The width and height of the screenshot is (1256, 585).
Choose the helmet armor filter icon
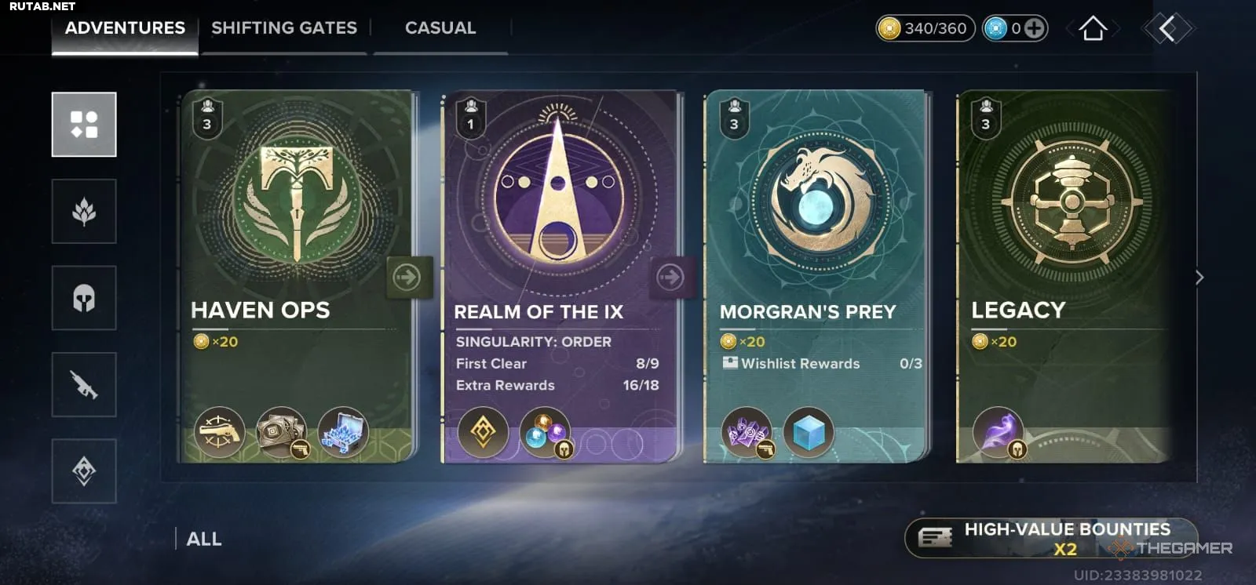point(84,298)
